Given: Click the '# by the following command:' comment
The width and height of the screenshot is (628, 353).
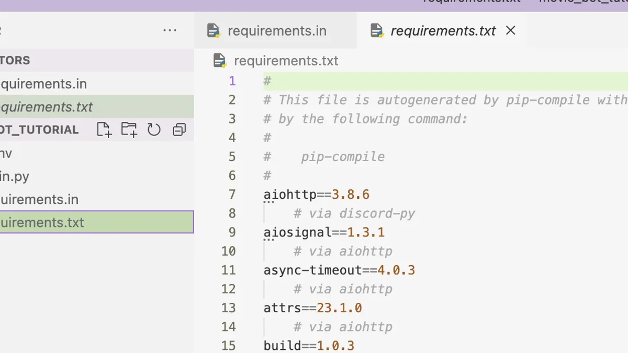Looking at the screenshot, I should pyautogui.click(x=366, y=119).
